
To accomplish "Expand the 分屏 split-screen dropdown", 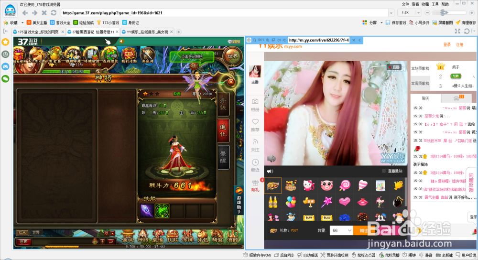I will pos(381,23).
